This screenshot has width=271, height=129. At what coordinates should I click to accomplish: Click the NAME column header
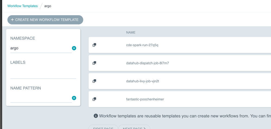pyautogui.click(x=131, y=33)
